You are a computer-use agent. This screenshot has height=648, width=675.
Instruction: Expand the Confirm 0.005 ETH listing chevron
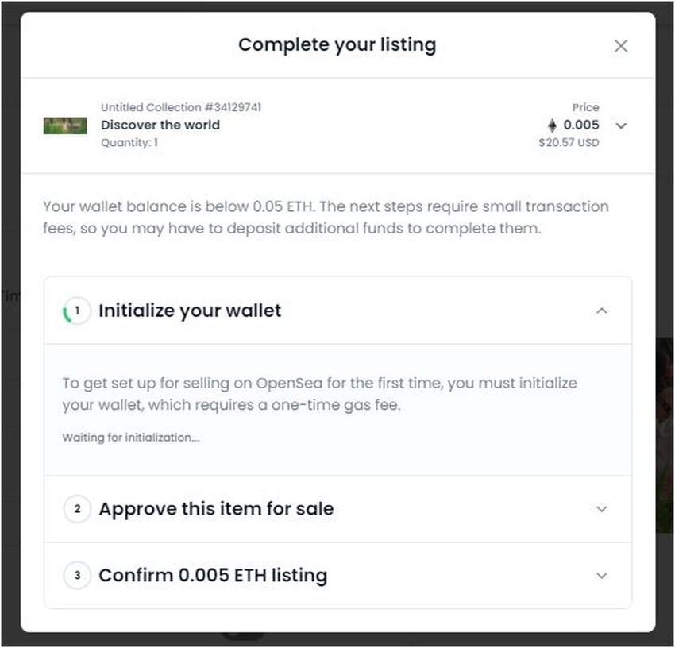(x=601, y=576)
